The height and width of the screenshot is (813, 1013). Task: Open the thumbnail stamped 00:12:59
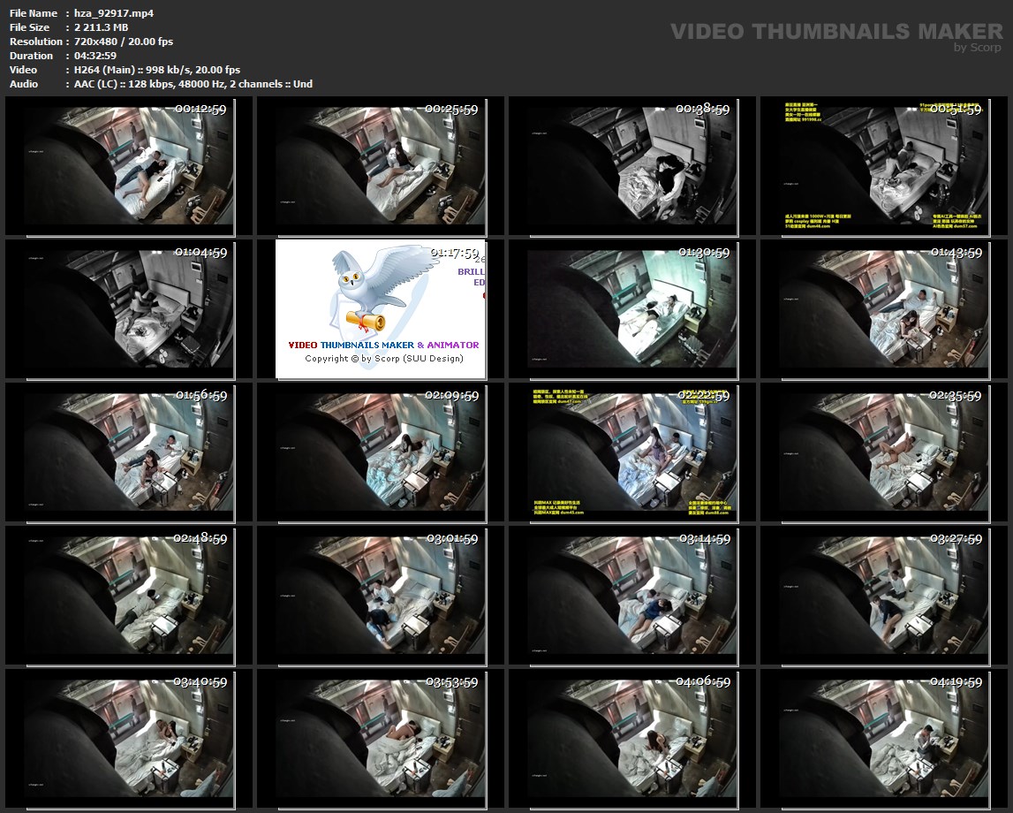point(130,164)
